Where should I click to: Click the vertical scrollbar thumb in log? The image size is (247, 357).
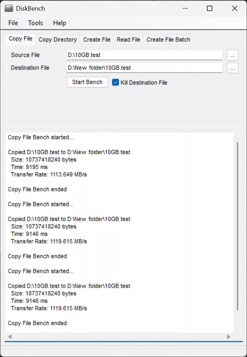(x=237, y=226)
